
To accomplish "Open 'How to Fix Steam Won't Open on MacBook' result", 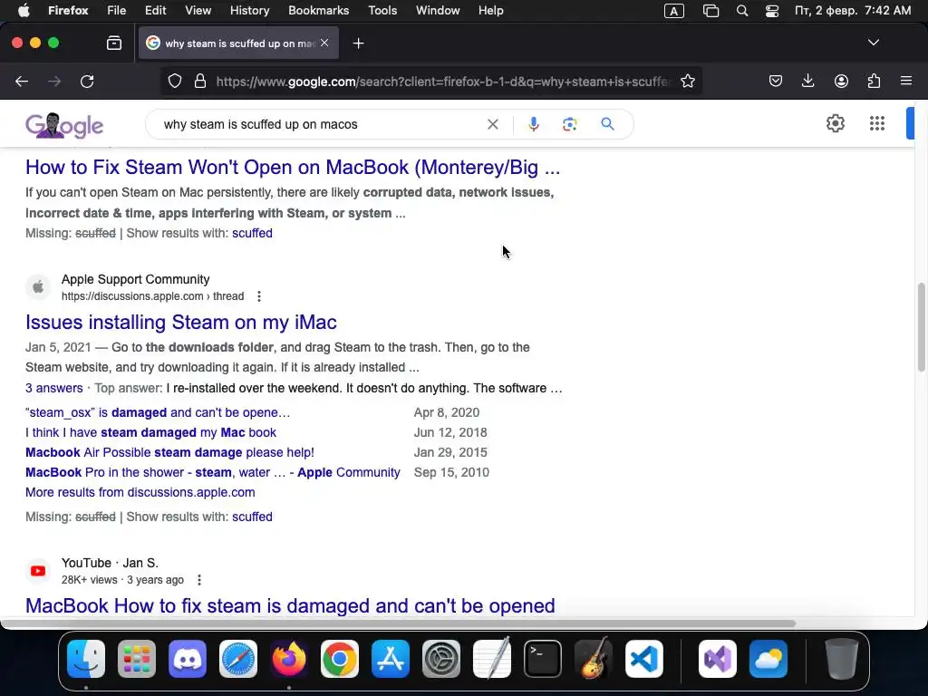I will click(x=293, y=168).
